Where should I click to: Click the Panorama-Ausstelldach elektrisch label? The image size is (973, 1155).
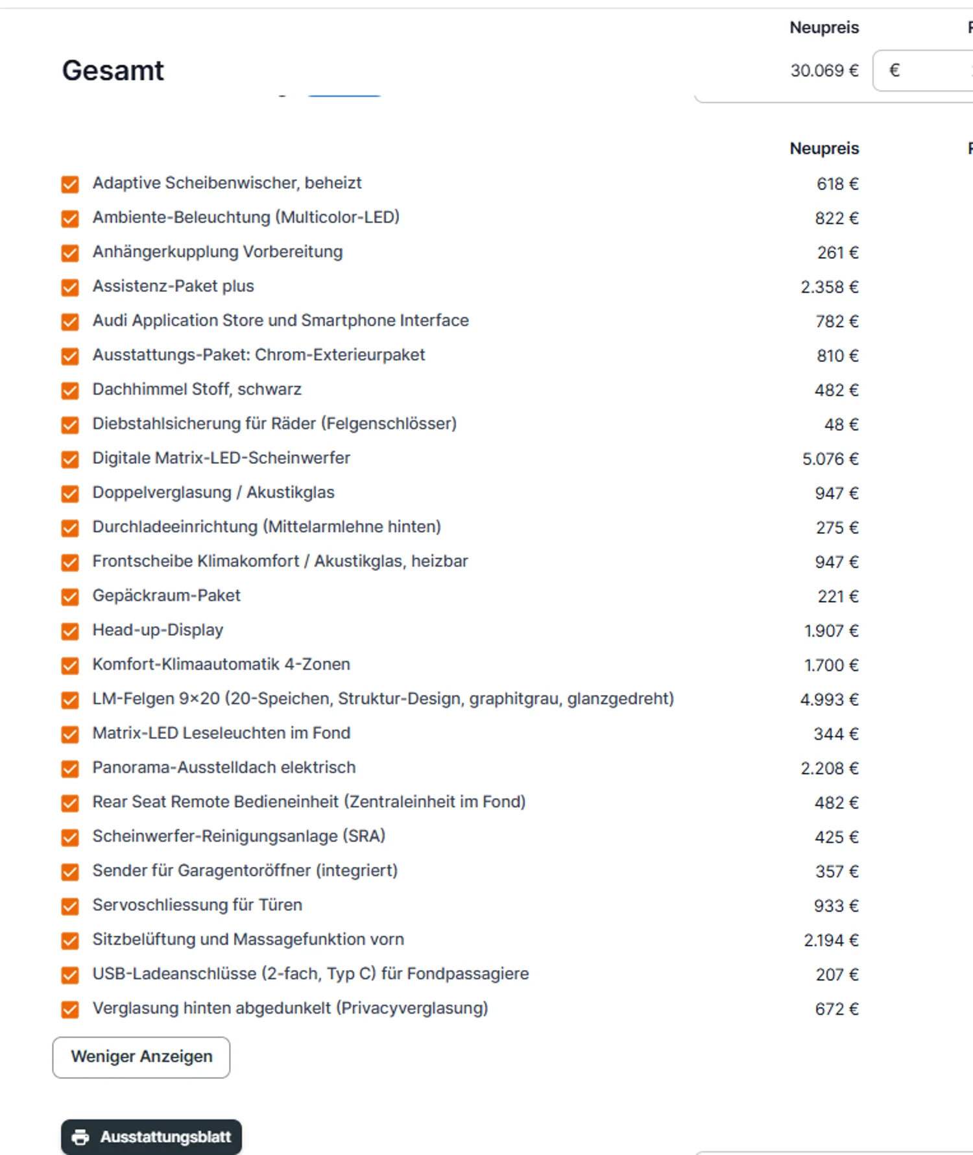[x=224, y=768]
